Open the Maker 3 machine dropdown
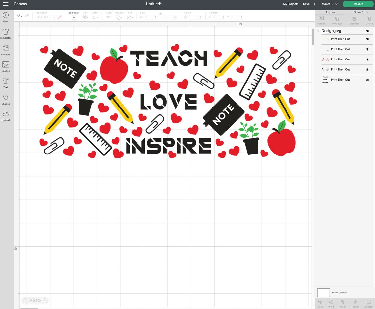 point(330,4)
